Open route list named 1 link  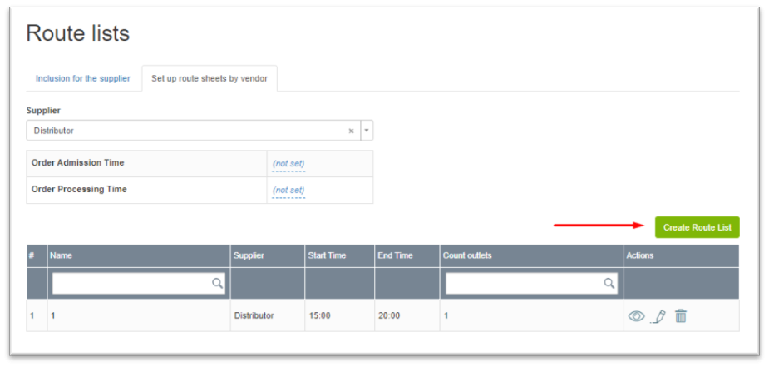[x=53, y=316]
